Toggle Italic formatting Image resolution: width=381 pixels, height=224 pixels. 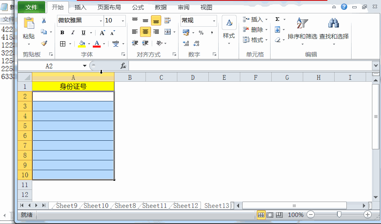[x=73, y=33]
